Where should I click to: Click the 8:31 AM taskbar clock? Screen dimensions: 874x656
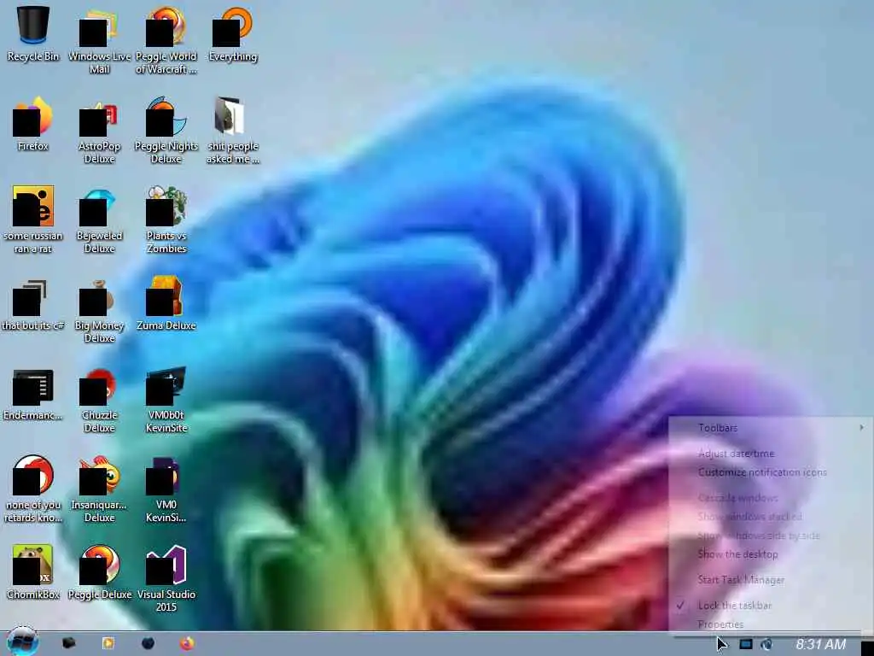coord(820,644)
